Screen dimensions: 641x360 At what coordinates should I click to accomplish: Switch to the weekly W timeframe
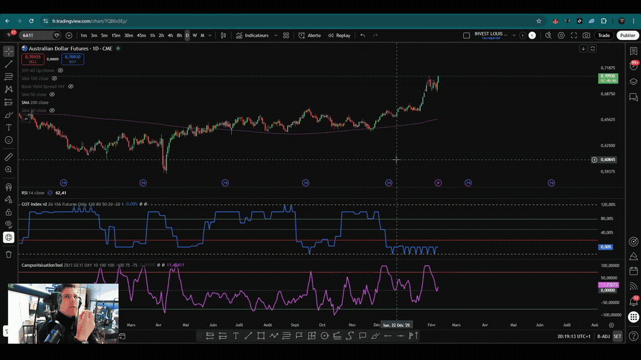click(x=195, y=36)
